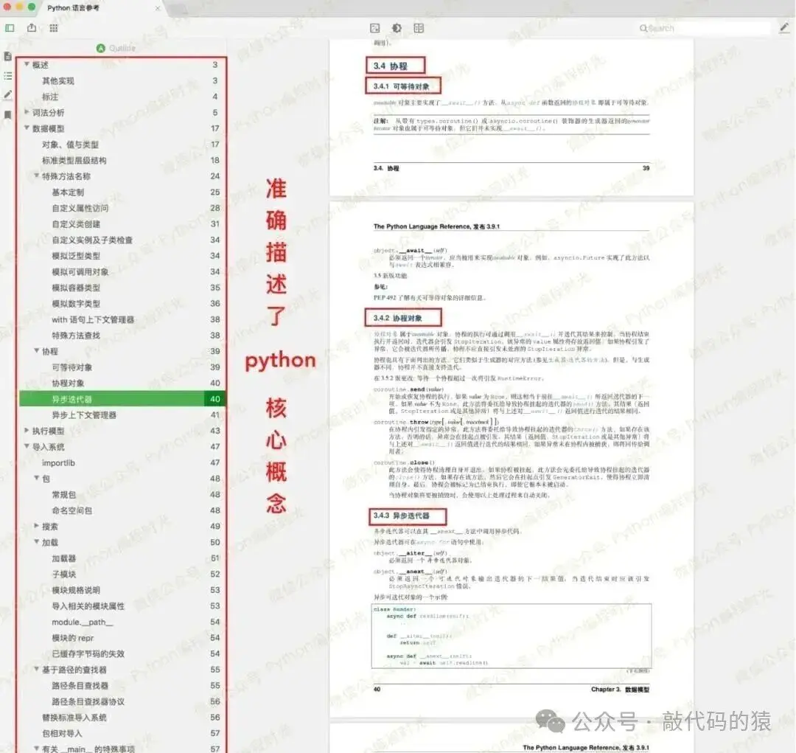The width and height of the screenshot is (796, 753).
Task: Toggle the sidebar panel icon
Action: [x=10, y=28]
